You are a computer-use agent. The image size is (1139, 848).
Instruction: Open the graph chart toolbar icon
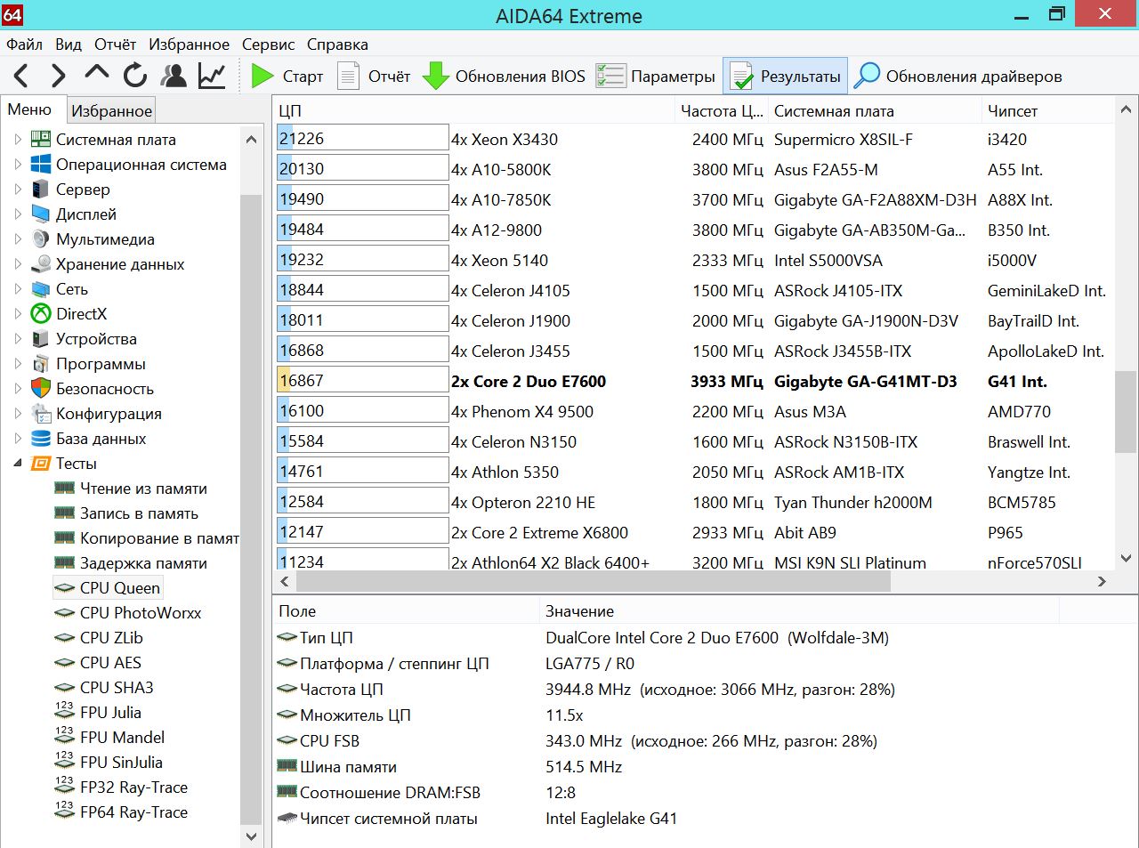pos(212,76)
